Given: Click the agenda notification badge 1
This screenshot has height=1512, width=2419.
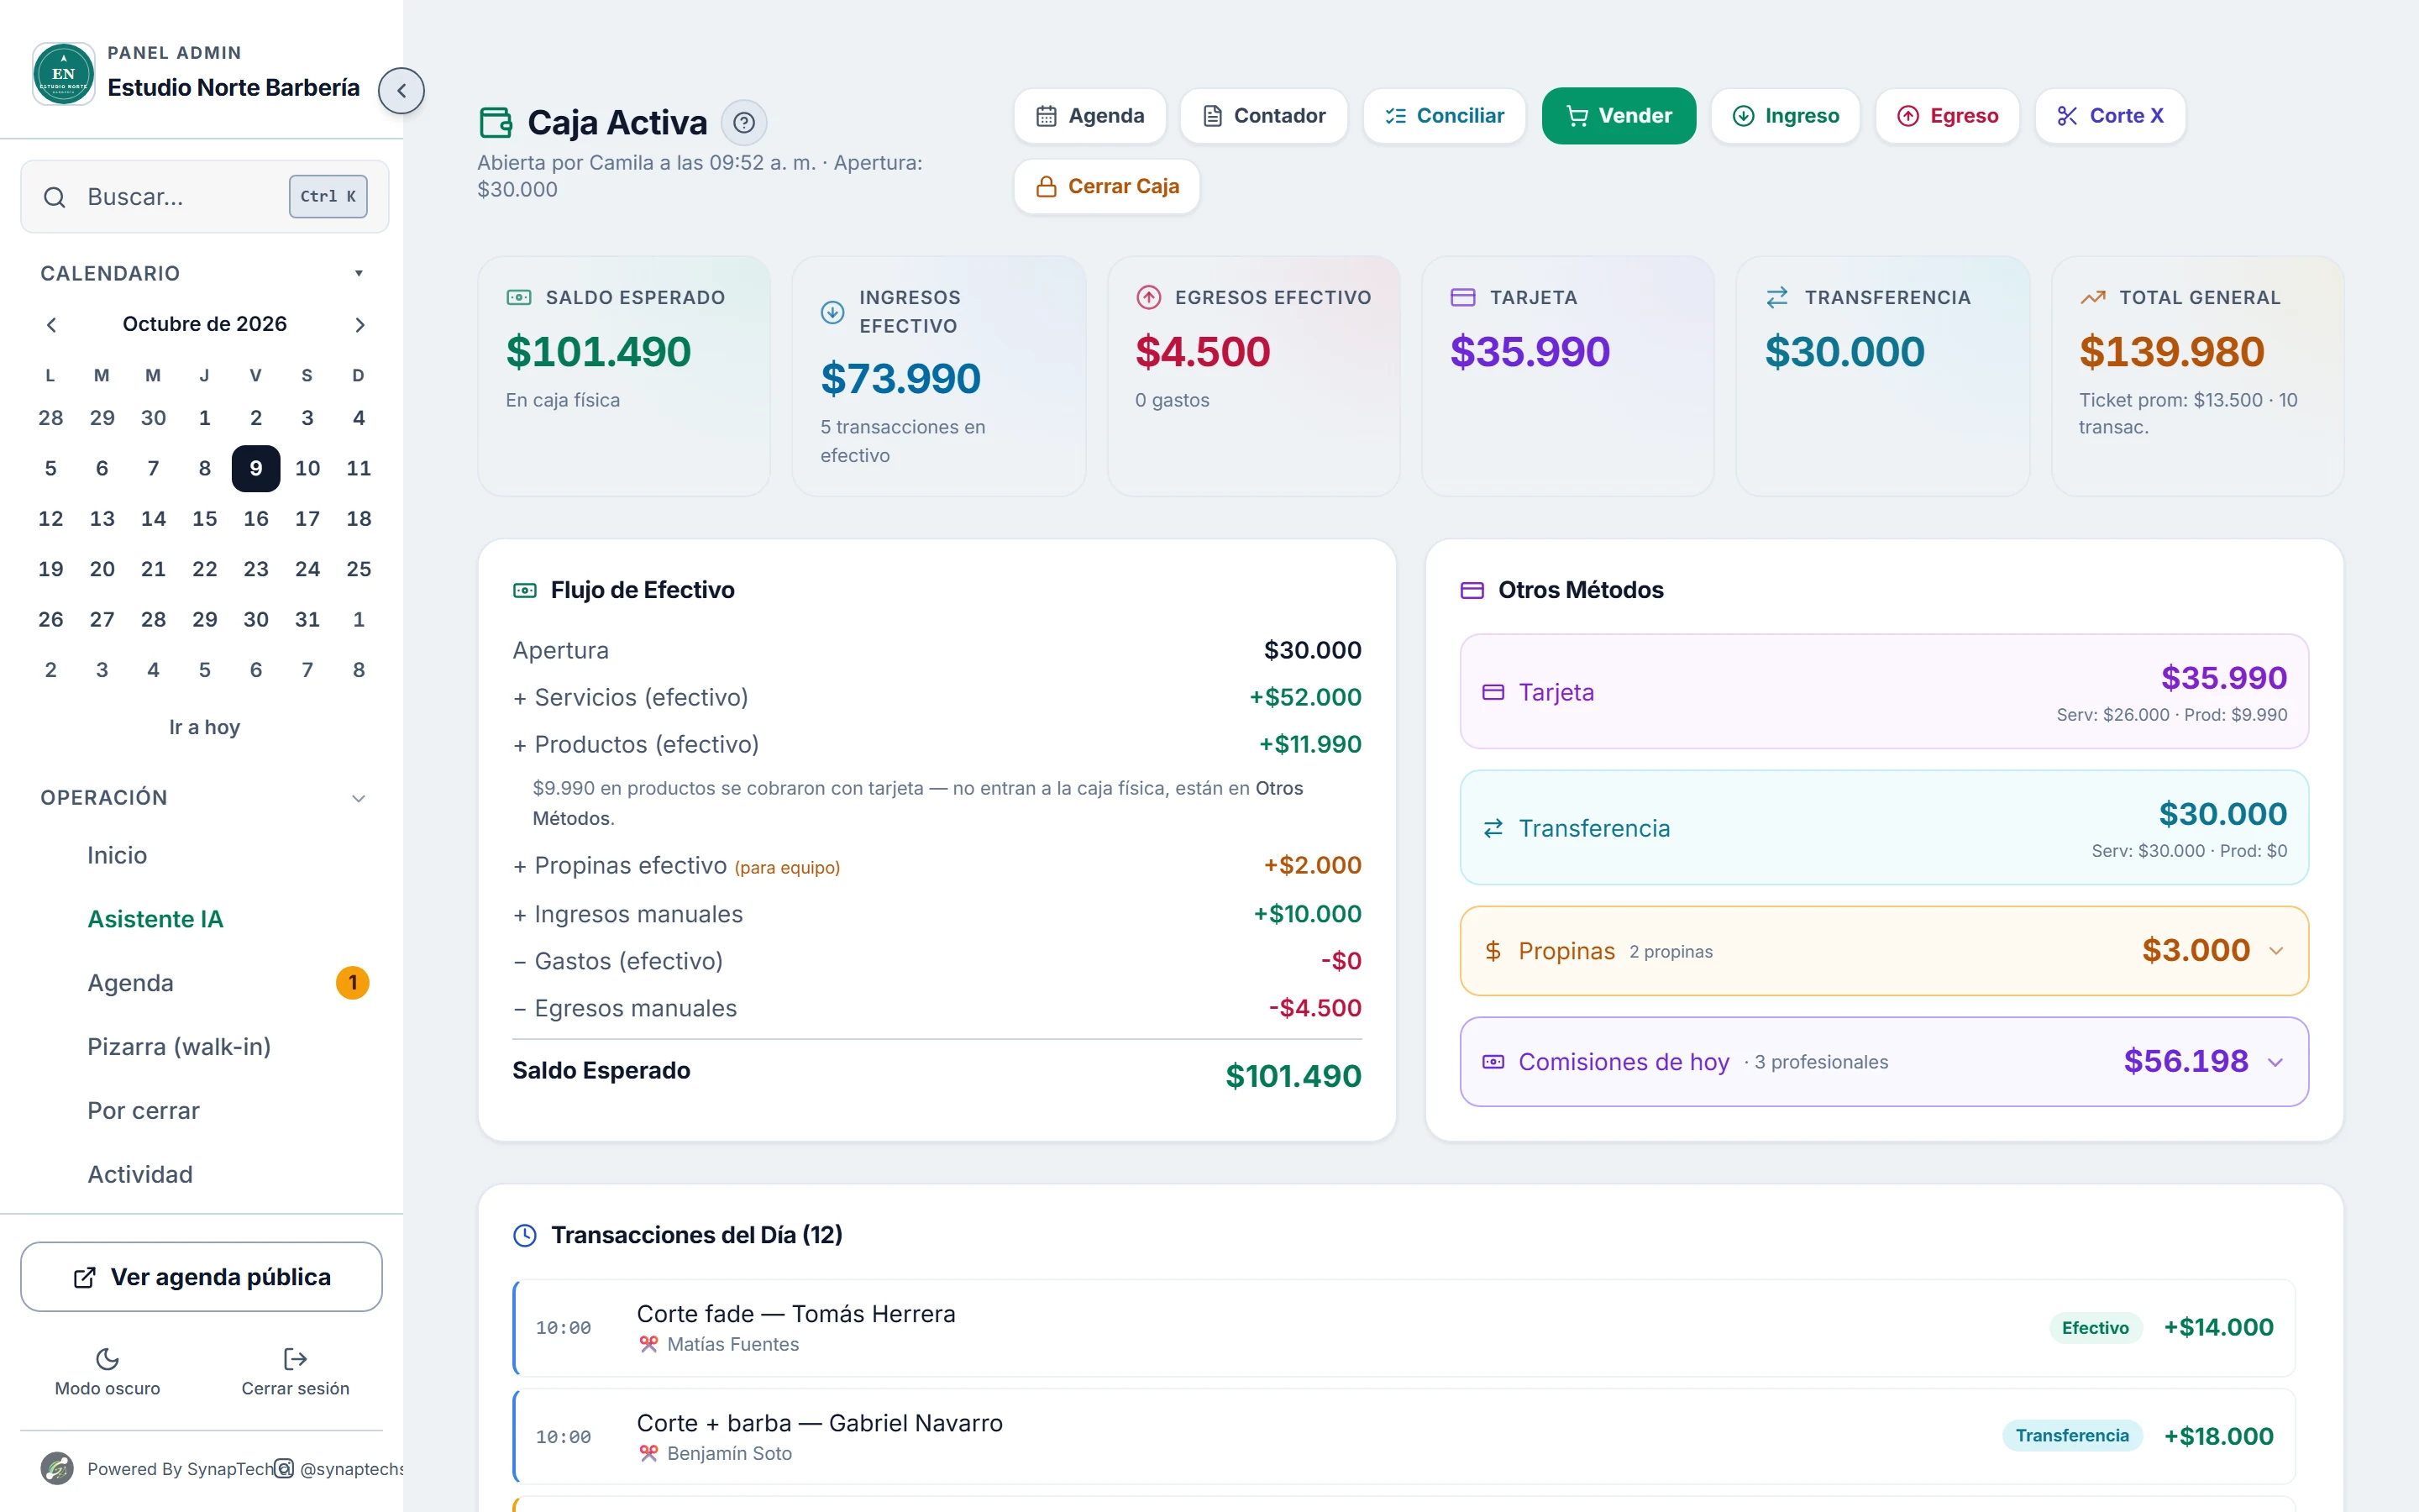Looking at the screenshot, I should click(x=353, y=983).
